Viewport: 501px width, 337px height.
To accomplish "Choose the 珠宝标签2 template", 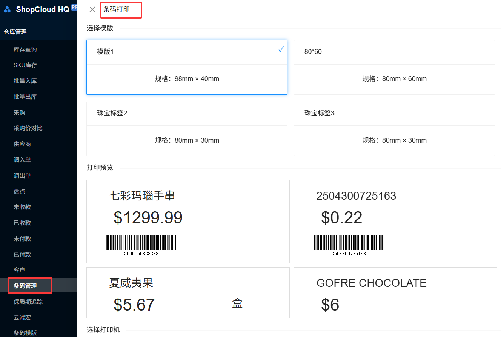I will click(187, 129).
